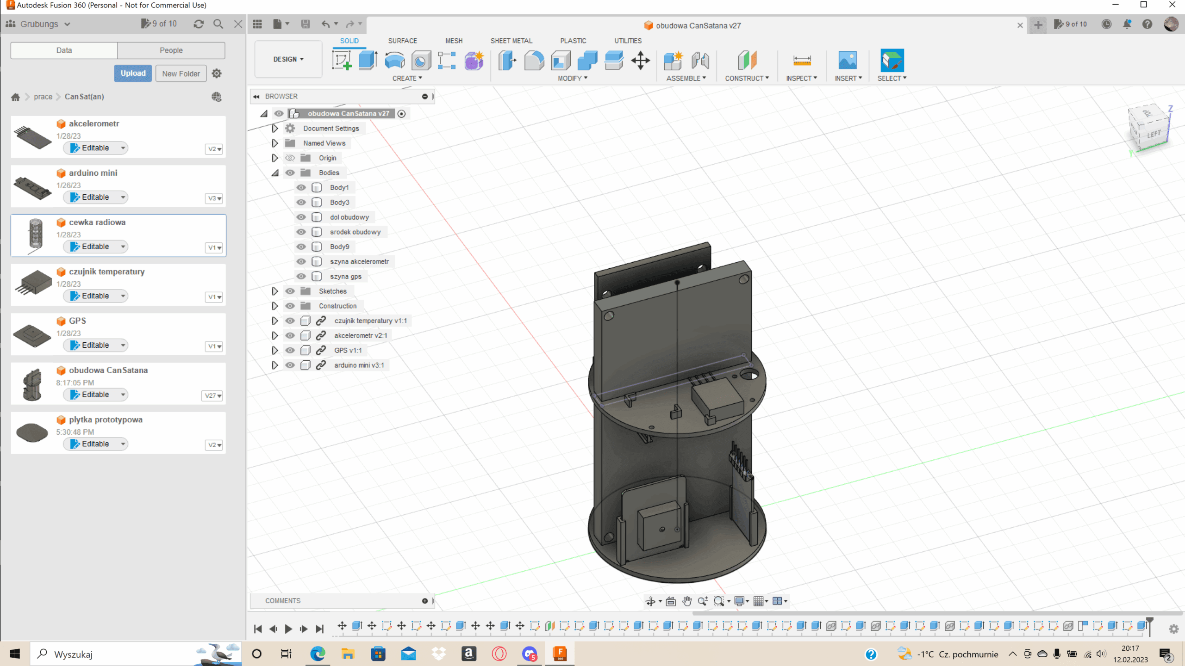Click the New Folder button
This screenshot has width=1185, height=666.
click(x=181, y=74)
